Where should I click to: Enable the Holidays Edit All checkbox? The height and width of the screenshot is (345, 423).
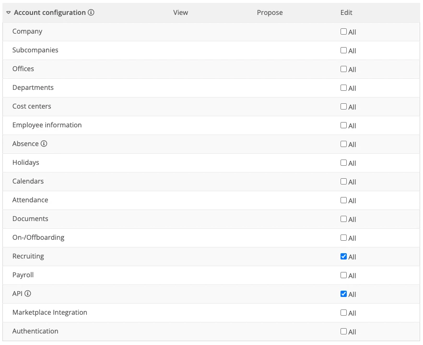coord(343,163)
